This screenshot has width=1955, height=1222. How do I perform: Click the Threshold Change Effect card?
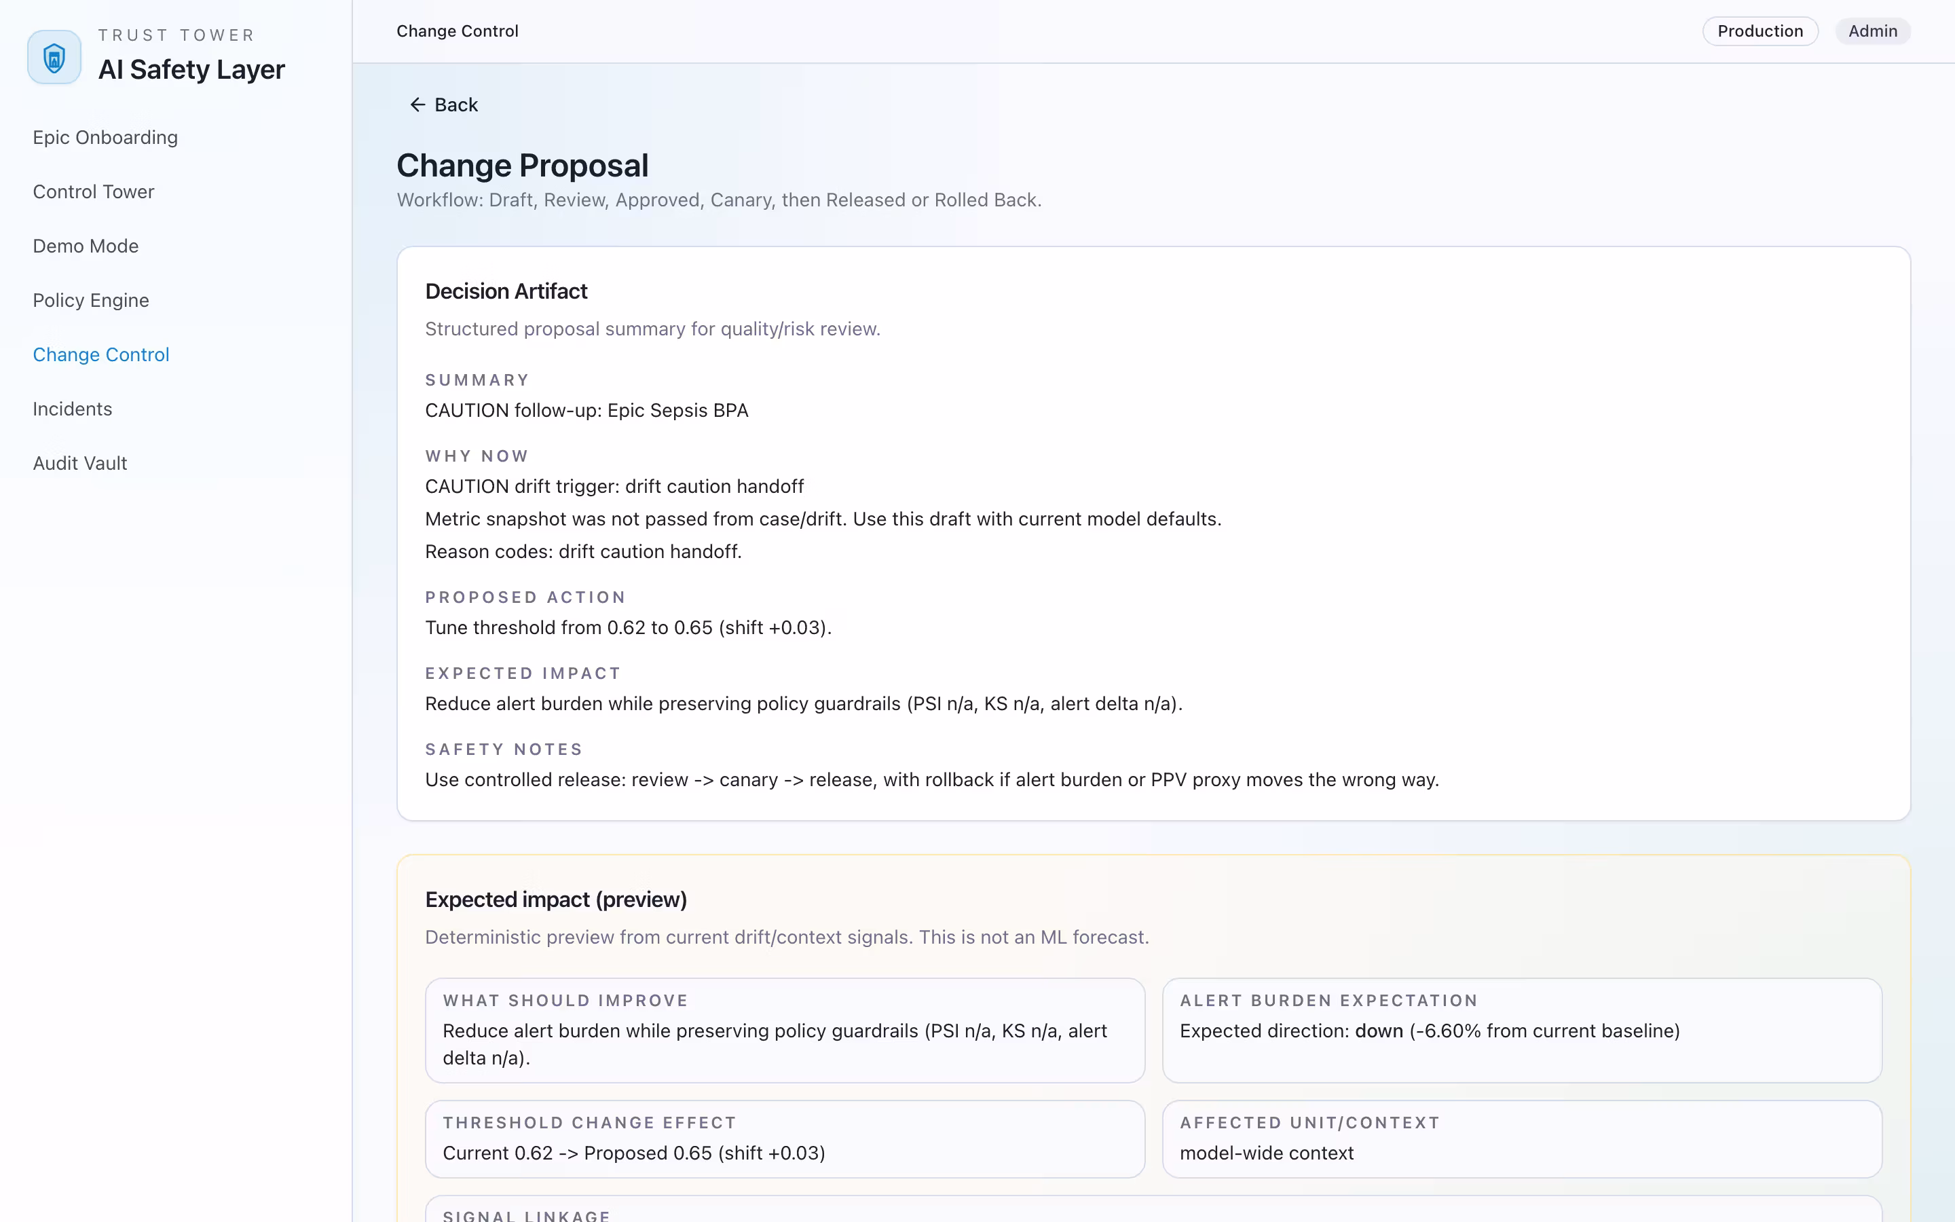pyautogui.click(x=785, y=1138)
